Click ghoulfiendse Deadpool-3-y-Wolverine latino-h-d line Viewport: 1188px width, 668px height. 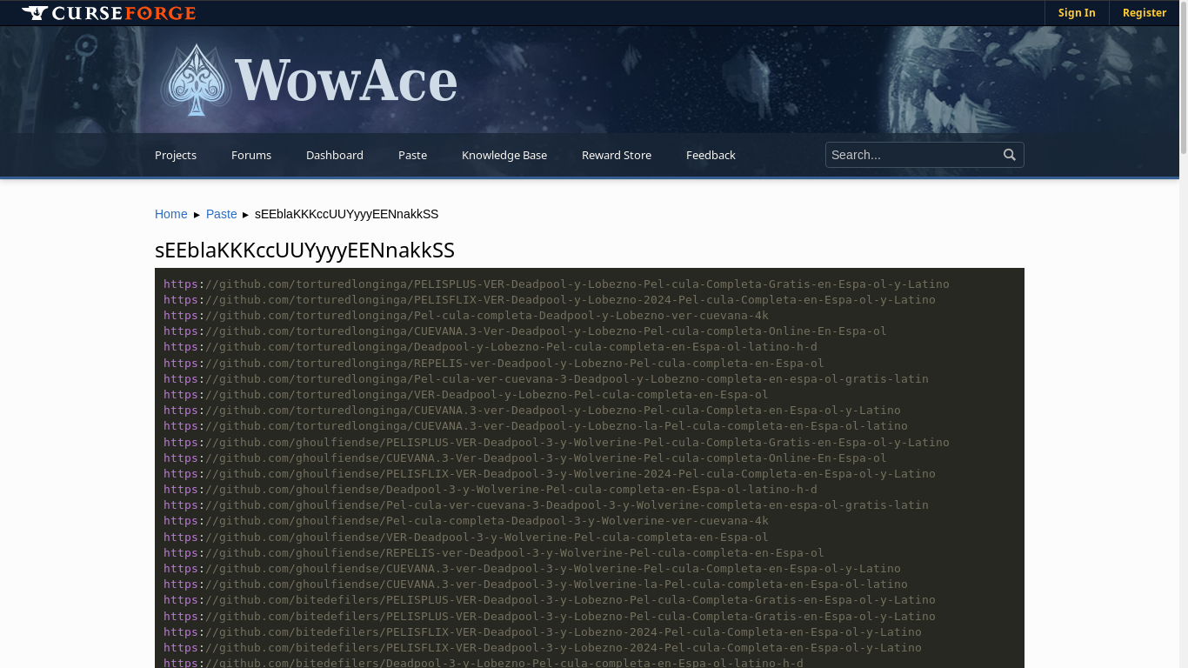click(491, 490)
